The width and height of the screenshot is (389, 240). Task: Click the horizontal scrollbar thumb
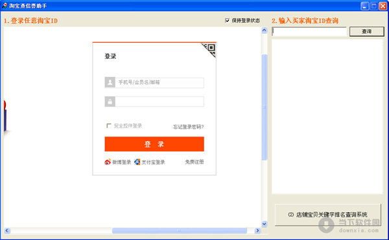pos(180,230)
